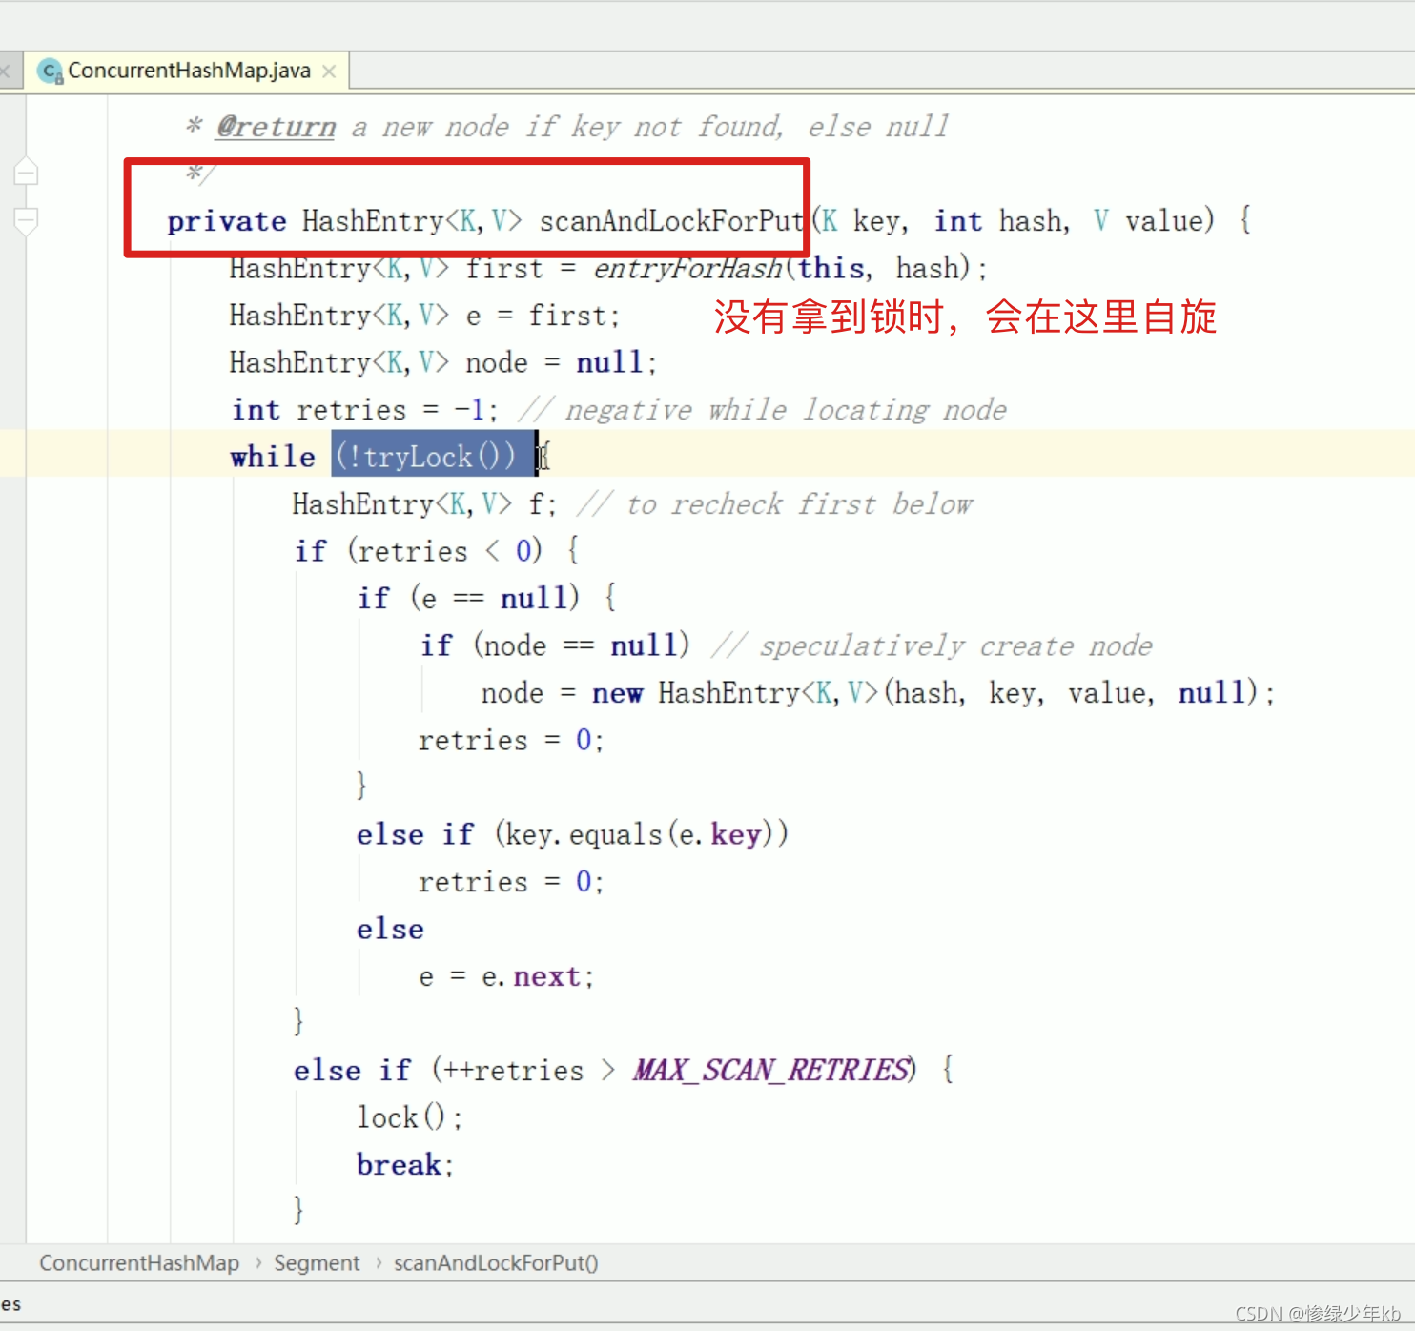Click the '++retries' expression
The height and width of the screenshot is (1331, 1415).
coord(513,1072)
